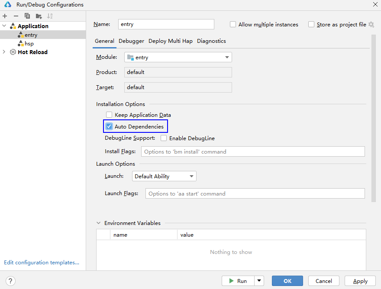The width and height of the screenshot is (381, 289).
Task: Enable Allow multiple instances
Action: pyautogui.click(x=233, y=25)
